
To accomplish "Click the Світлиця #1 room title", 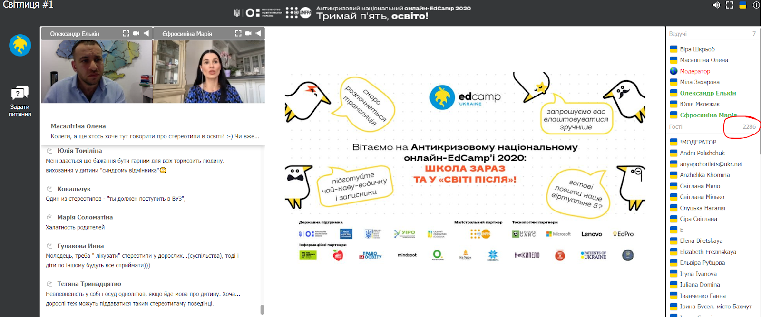I will [x=28, y=5].
